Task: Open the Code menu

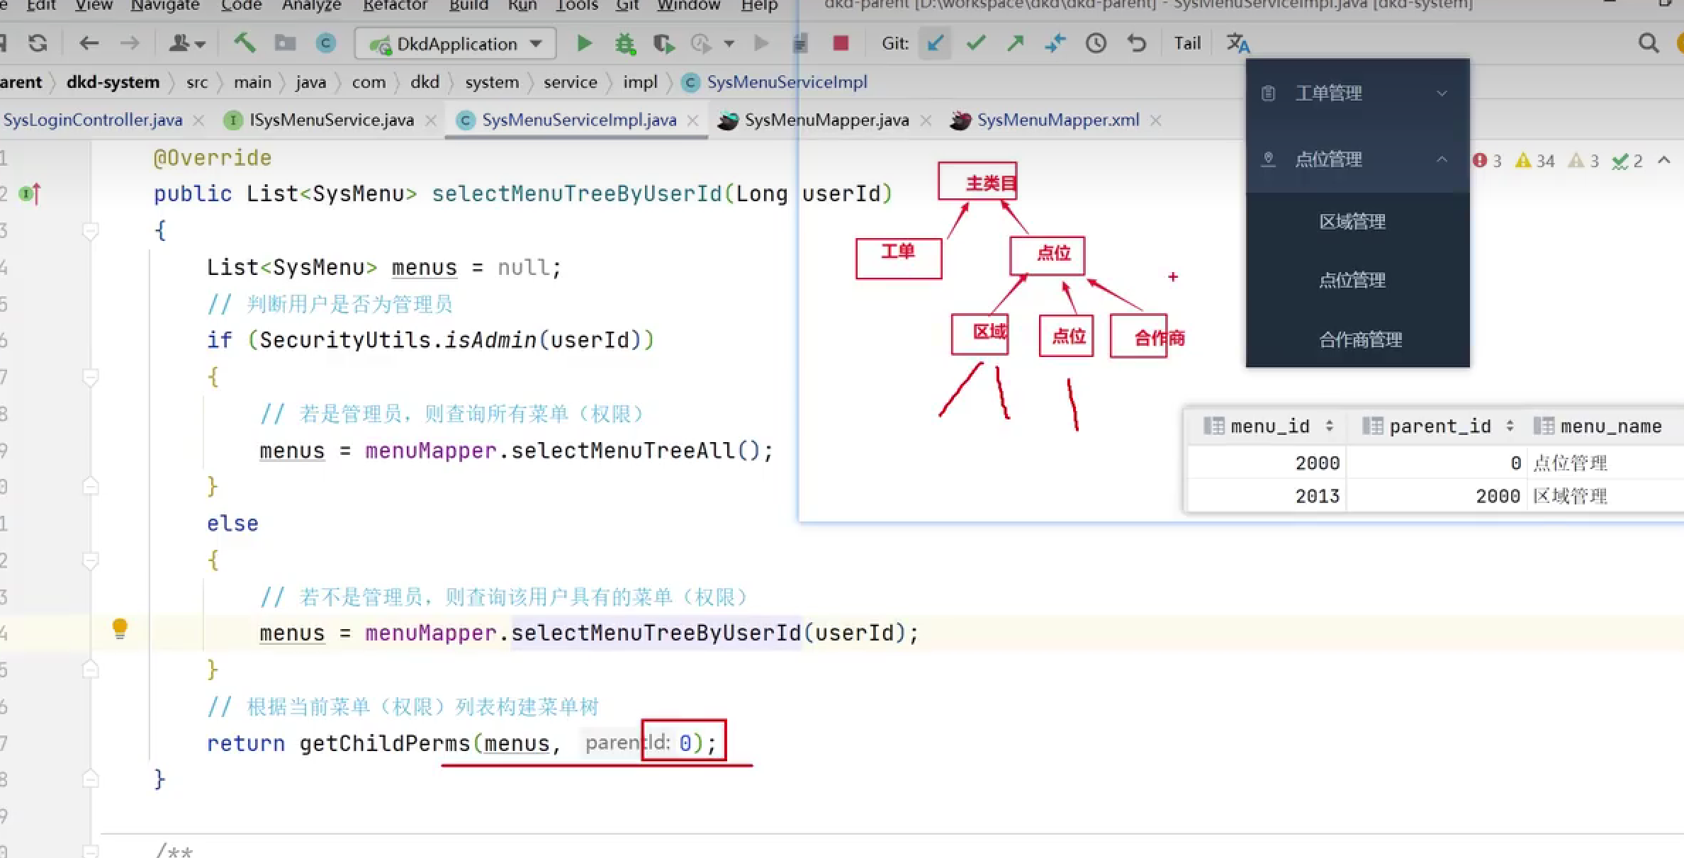Action: [x=241, y=6]
